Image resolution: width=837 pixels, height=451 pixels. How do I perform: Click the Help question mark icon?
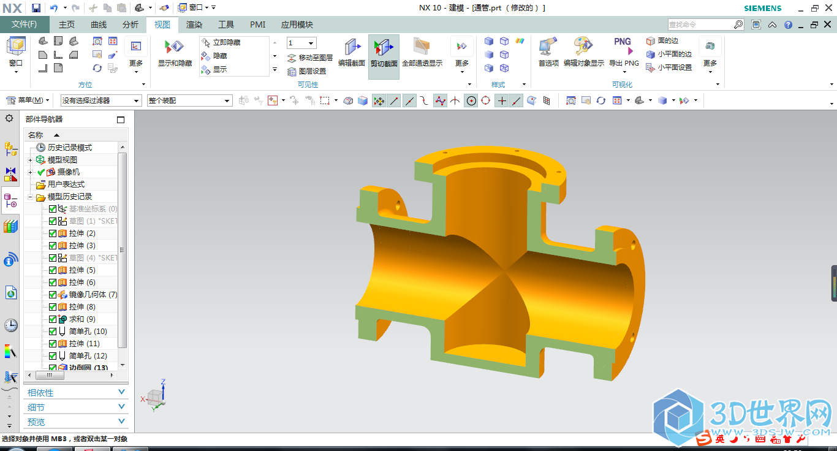click(788, 25)
